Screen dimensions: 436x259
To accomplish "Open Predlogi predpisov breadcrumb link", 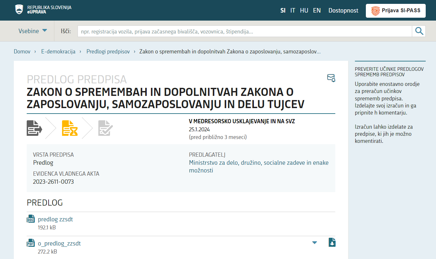I will click(x=108, y=51).
